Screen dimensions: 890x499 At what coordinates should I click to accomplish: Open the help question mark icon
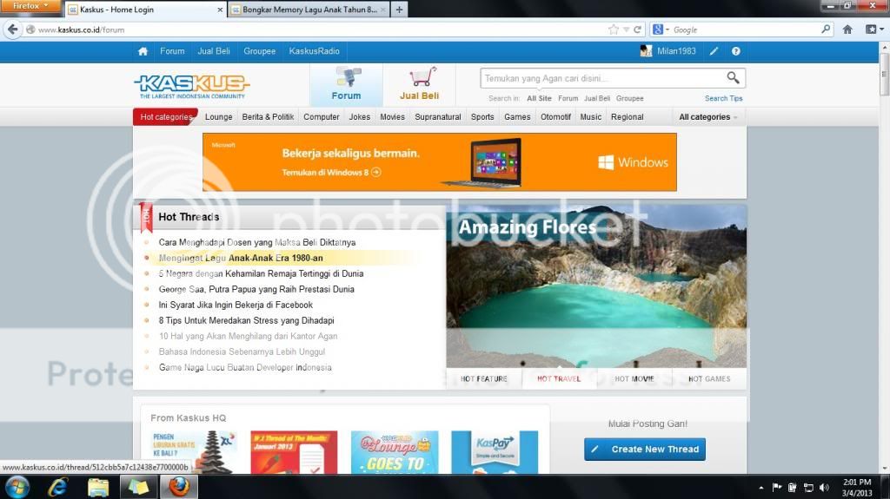(735, 51)
